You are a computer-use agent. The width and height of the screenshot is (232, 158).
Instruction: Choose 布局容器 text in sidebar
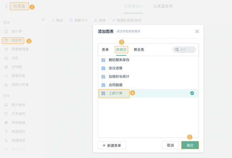point(18,122)
